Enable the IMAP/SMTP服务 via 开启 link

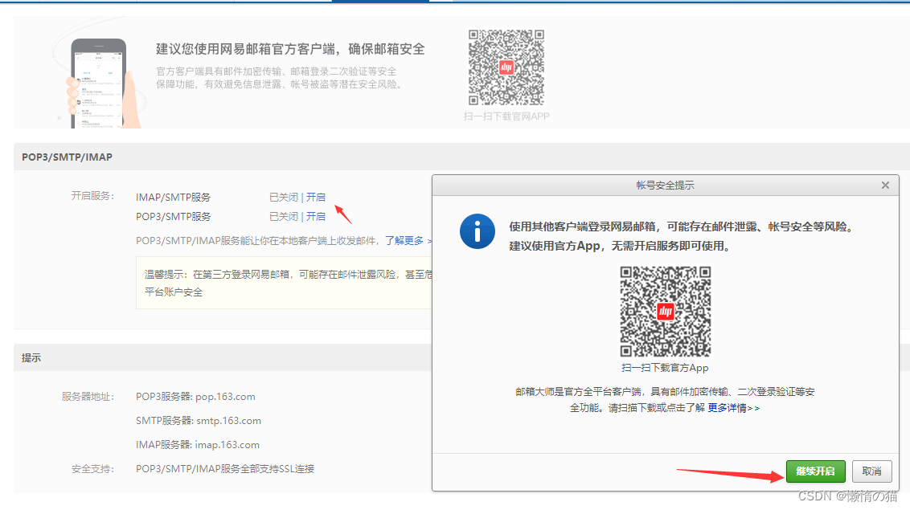click(316, 197)
